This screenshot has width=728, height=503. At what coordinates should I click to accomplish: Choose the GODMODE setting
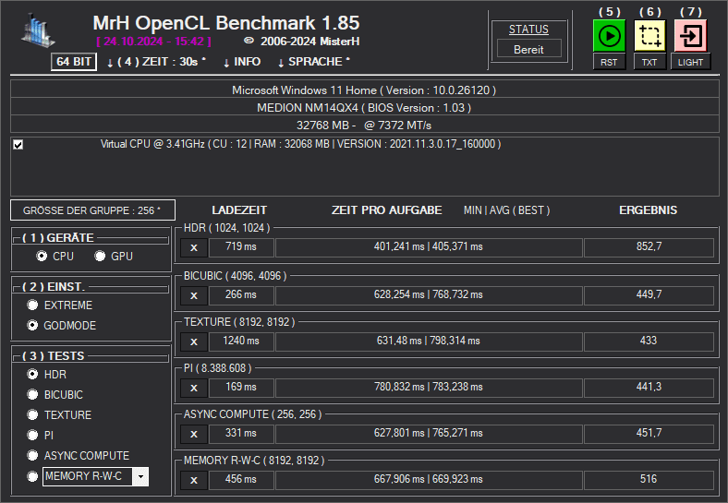[x=32, y=325]
